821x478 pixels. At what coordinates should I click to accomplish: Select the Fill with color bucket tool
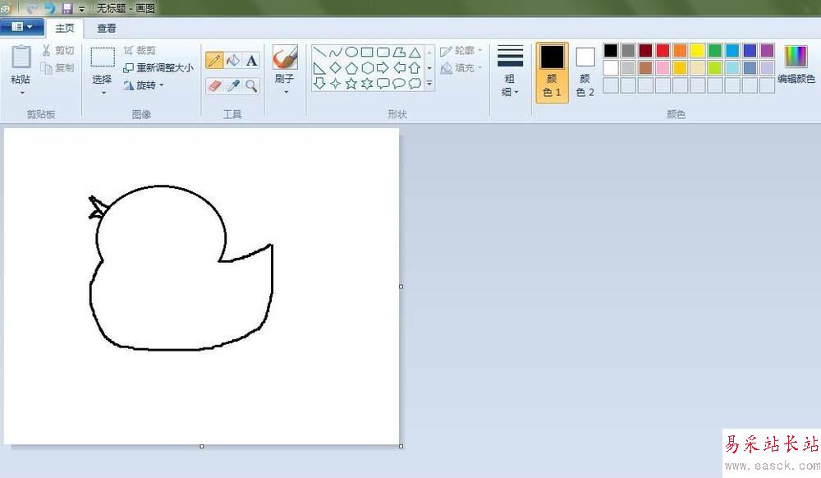pyautogui.click(x=233, y=60)
